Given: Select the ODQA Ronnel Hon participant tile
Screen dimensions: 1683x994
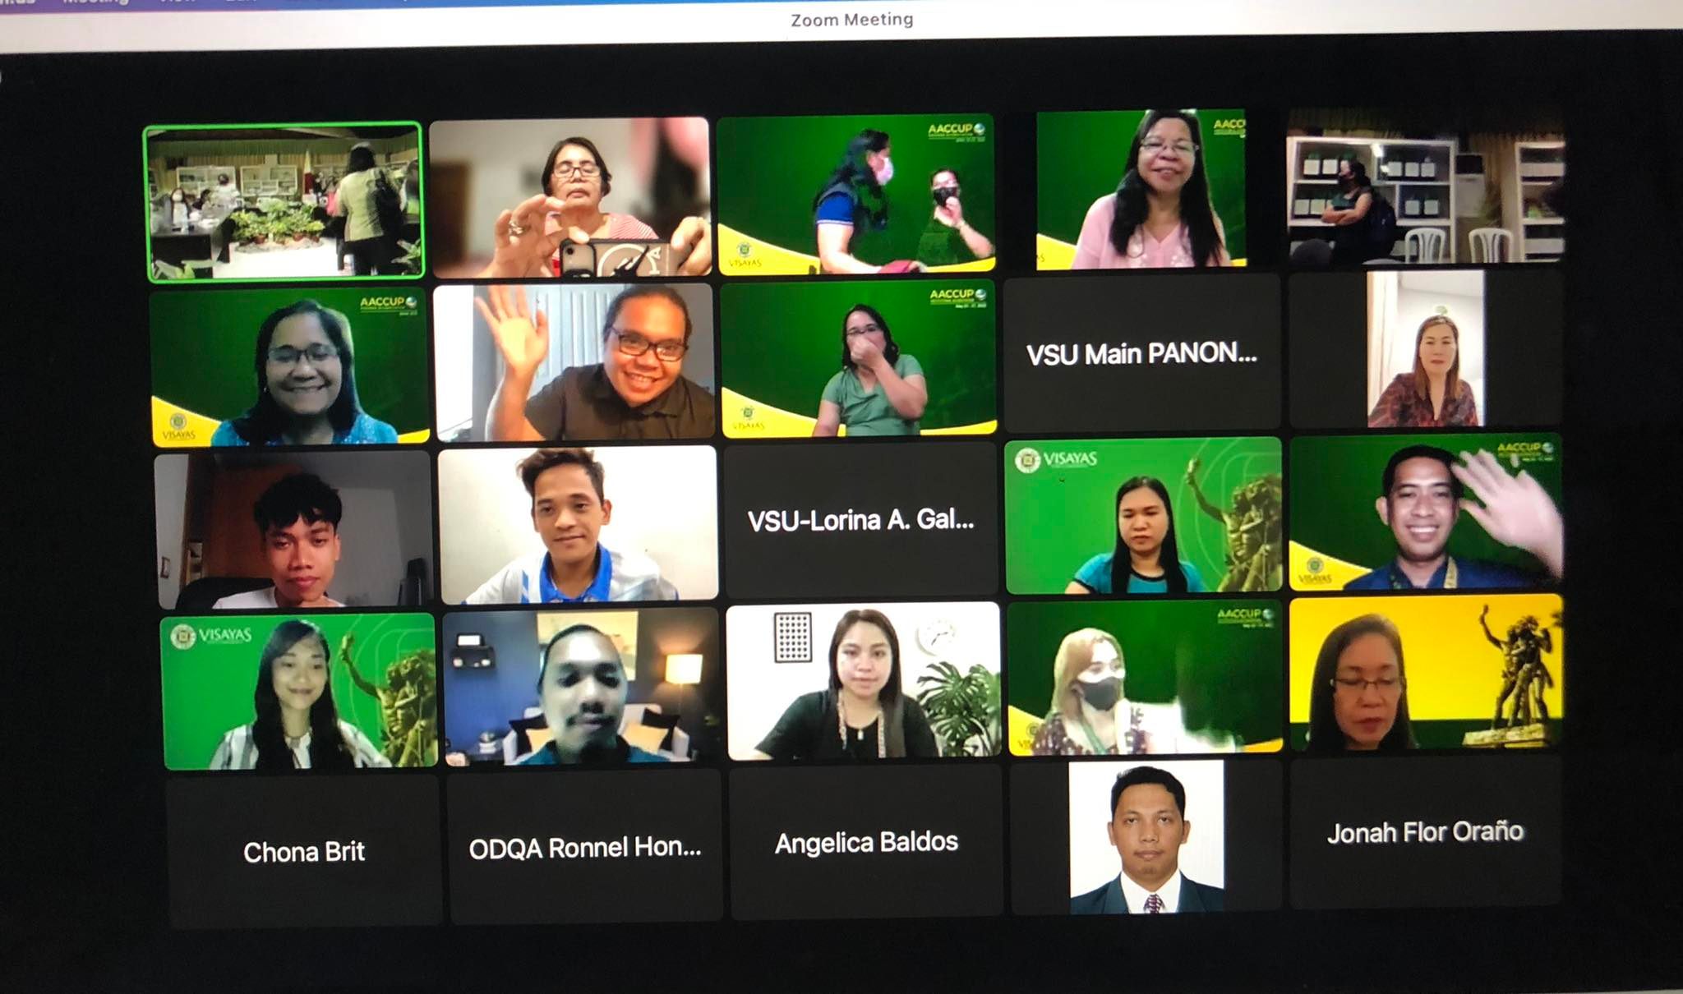Looking at the screenshot, I should (x=584, y=848).
